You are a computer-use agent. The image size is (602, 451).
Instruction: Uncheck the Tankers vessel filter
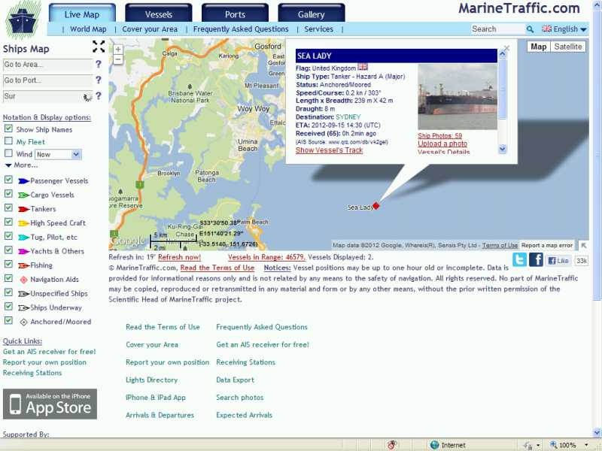click(x=8, y=208)
